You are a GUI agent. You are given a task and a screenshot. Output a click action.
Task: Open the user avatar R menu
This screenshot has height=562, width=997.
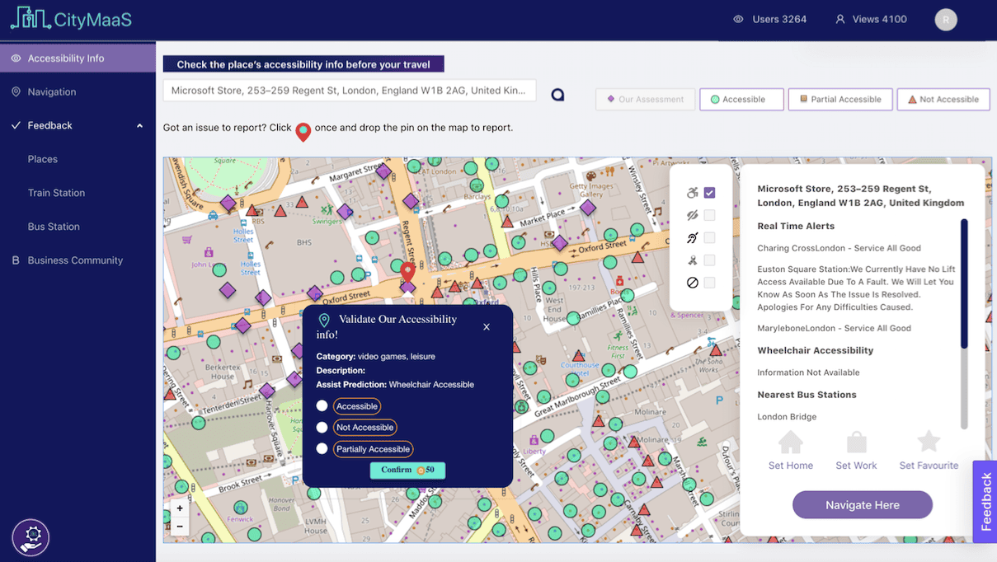coord(946,19)
